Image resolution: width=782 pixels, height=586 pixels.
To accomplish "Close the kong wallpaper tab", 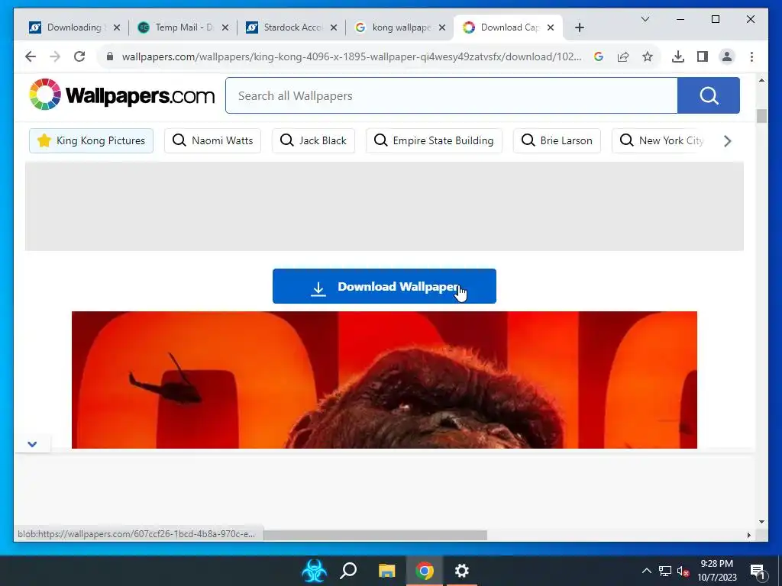I will (442, 27).
